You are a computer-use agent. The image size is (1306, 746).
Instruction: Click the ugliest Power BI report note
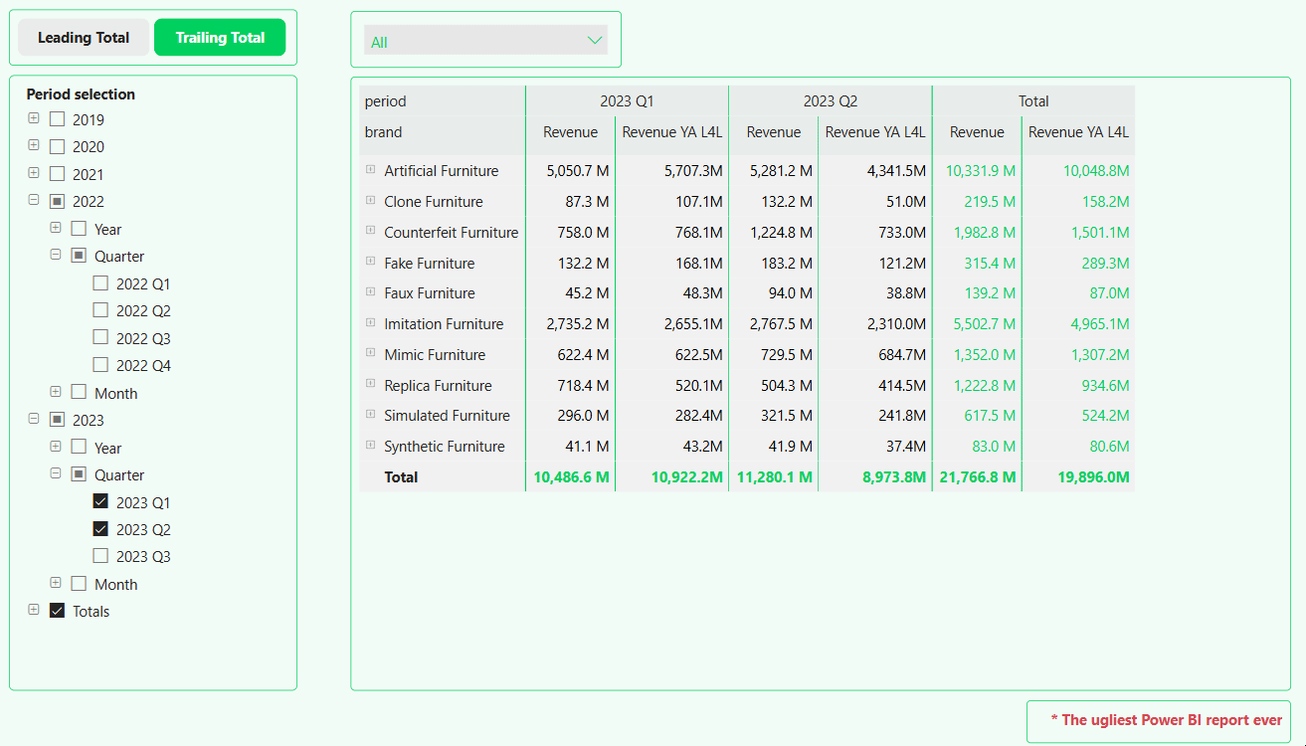tap(1166, 720)
